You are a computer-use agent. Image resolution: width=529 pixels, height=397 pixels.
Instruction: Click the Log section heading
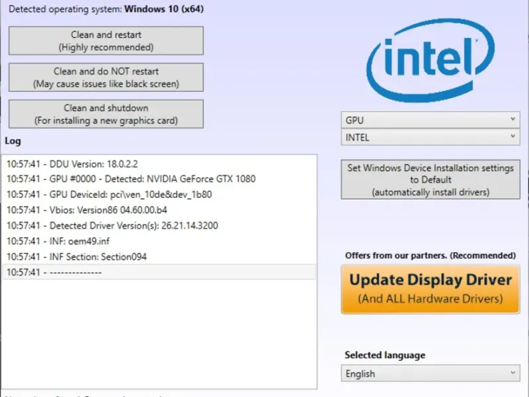13,141
